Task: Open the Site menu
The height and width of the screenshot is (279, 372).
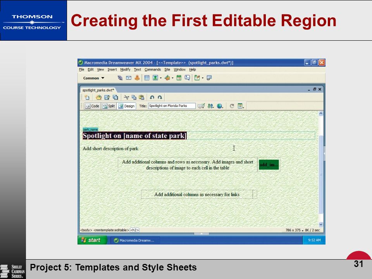Action: pos(167,69)
